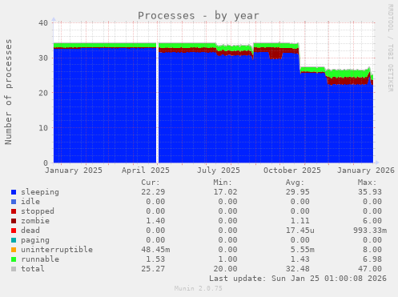
Task: Click runnable average value 1.43
Action: pyautogui.click(x=300, y=259)
